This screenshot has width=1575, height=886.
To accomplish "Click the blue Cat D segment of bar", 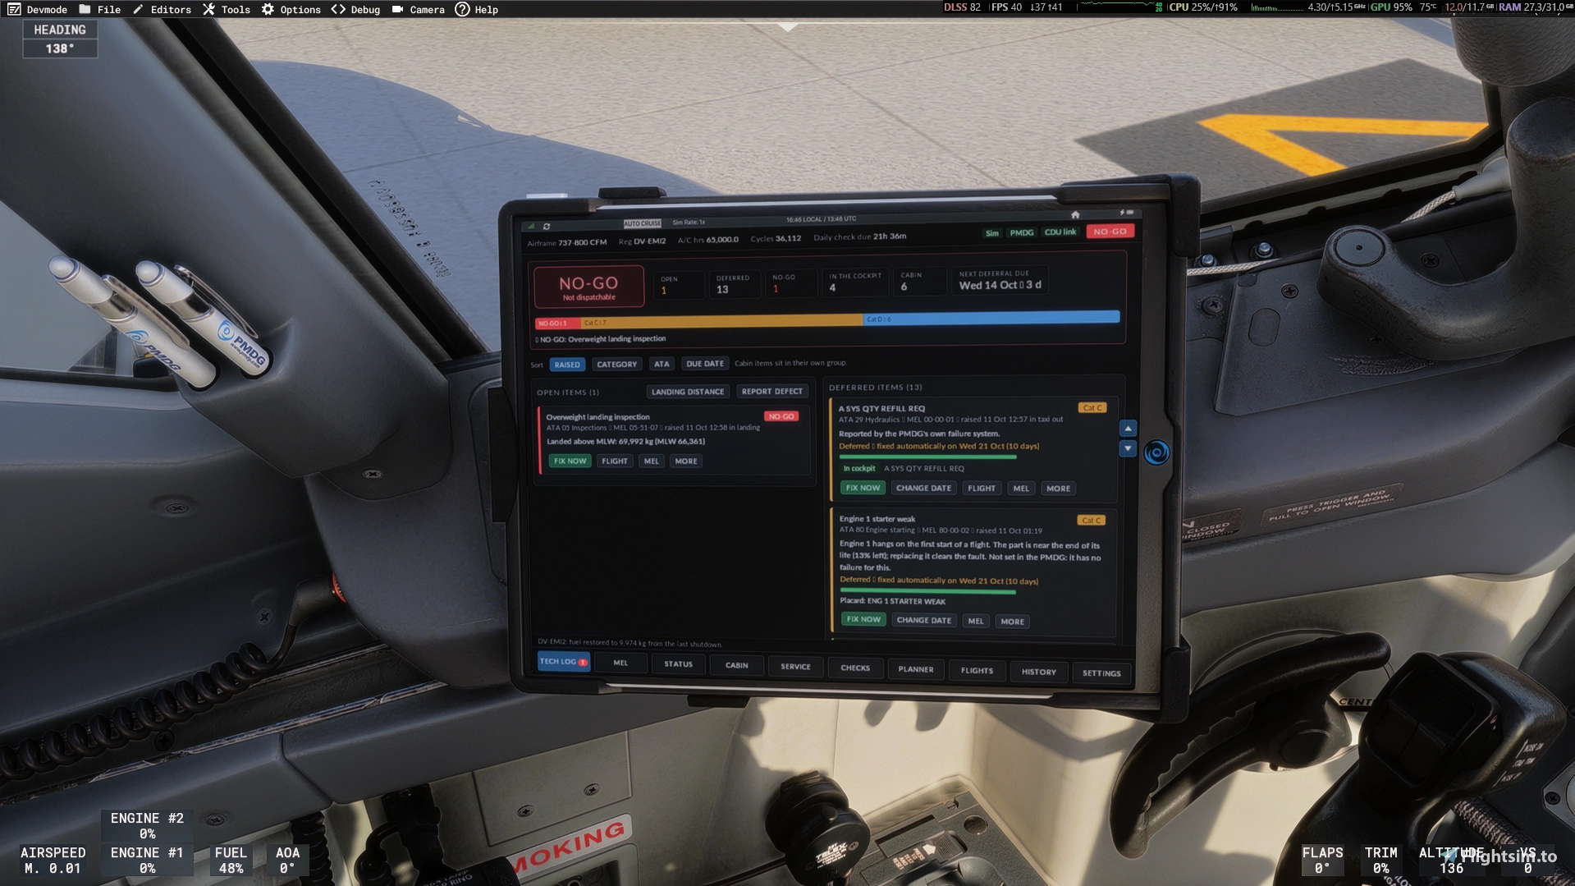I will [991, 318].
